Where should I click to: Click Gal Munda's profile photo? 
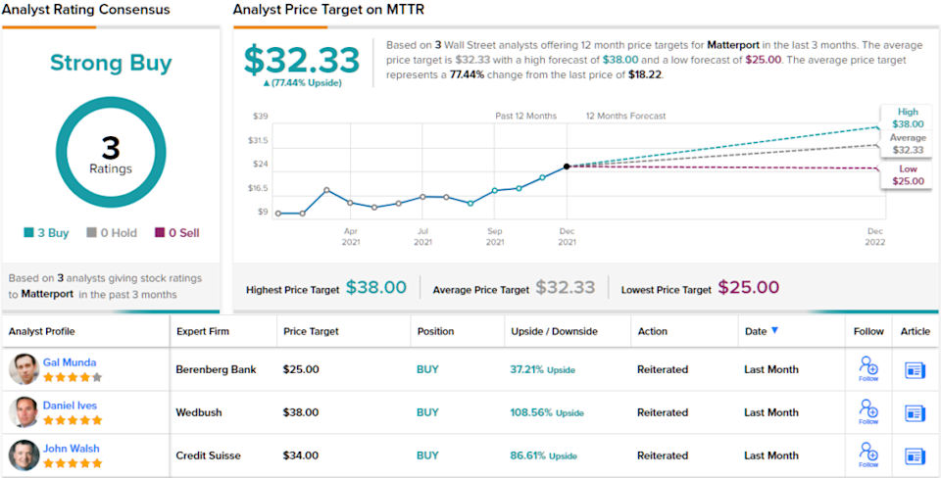tap(24, 369)
